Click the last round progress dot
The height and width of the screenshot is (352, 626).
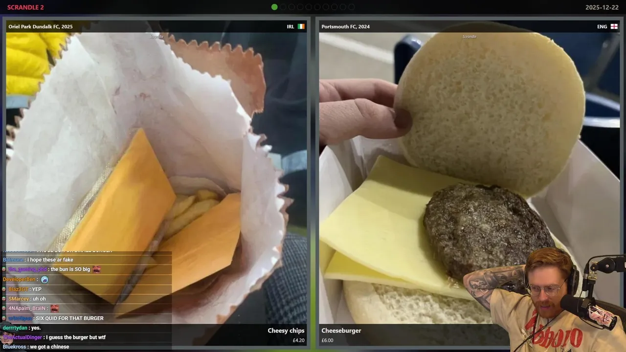[351, 7]
